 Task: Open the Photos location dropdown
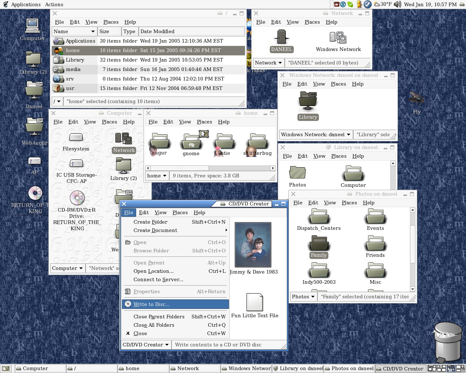click(x=303, y=297)
